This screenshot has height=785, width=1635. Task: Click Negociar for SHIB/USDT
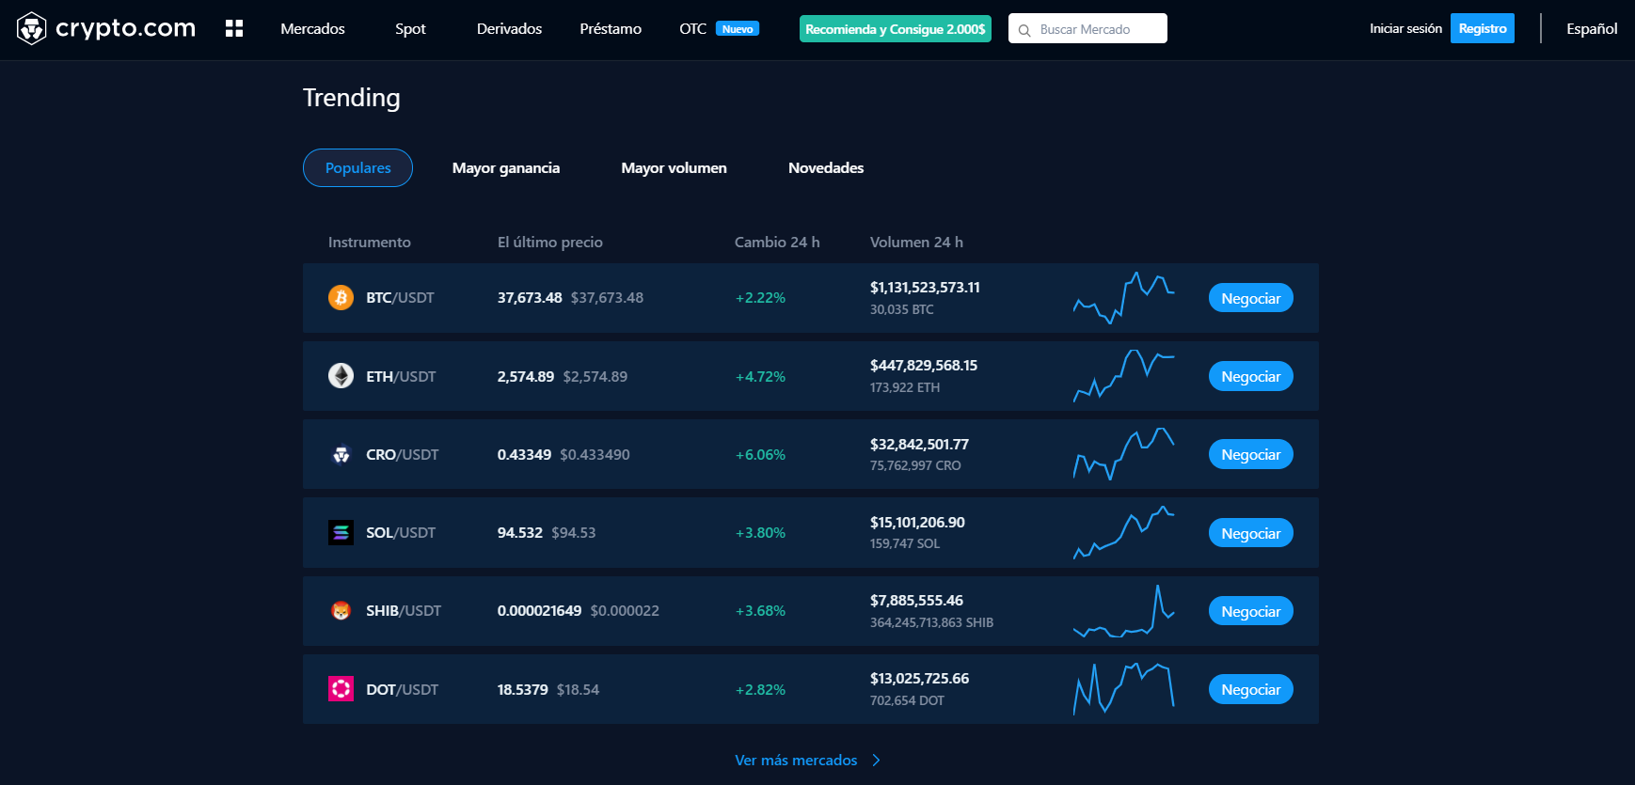point(1251,611)
